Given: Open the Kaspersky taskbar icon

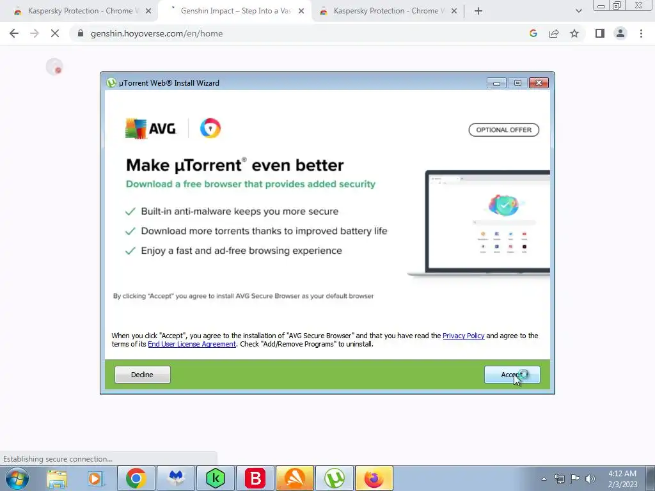Looking at the screenshot, I should click(216, 478).
